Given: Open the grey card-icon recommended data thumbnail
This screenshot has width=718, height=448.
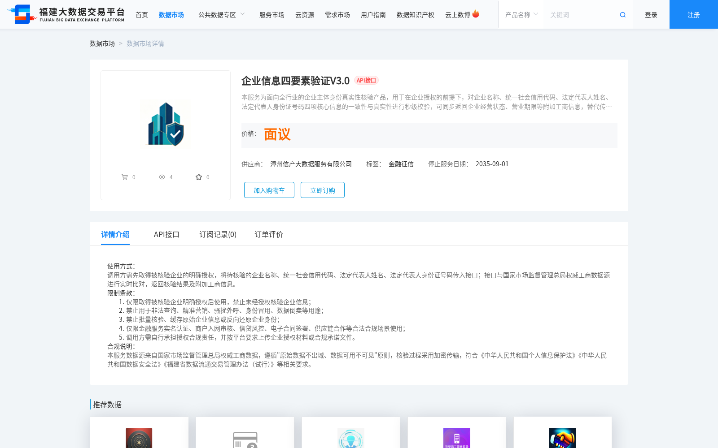Looking at the screenshot, I should 245,439.
